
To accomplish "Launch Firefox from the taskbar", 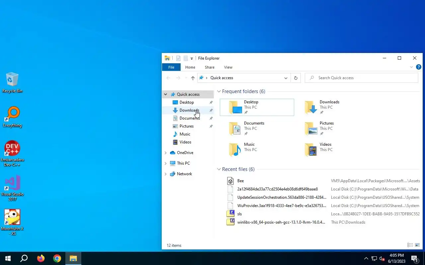I will (x=41, y=258).
